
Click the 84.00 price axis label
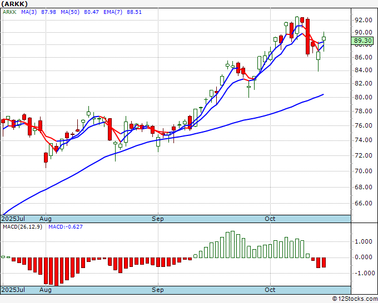click(x=364, y=70)
